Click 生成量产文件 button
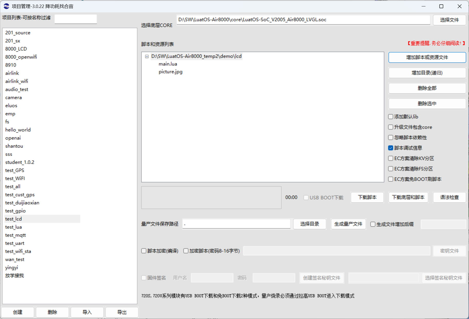The width and height of the screenshot is (469, 319). (348, 224)
